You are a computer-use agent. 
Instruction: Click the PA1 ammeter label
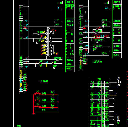click(x=53, y=92)
